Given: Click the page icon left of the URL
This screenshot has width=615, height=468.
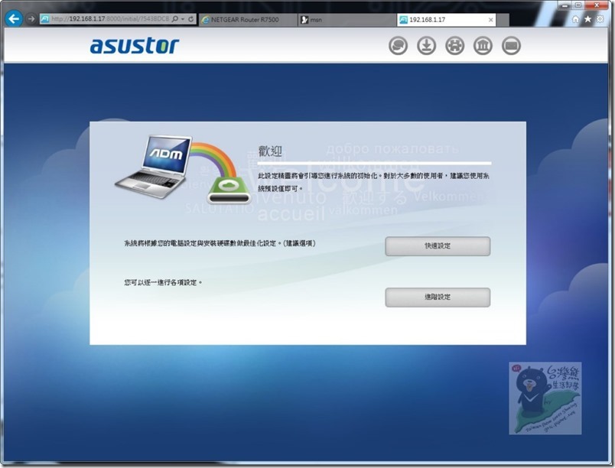Looking at the screenshot, I should 45,19.
